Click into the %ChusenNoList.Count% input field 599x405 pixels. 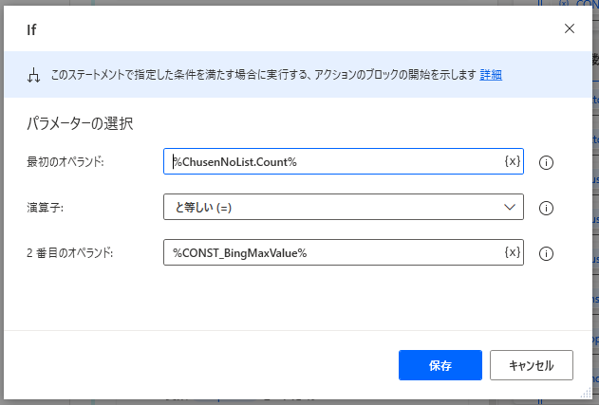click(332, 161)
